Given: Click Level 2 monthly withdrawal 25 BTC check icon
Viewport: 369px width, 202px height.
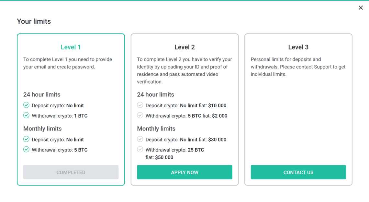Looking at the screenshot, I should (140, 150).
